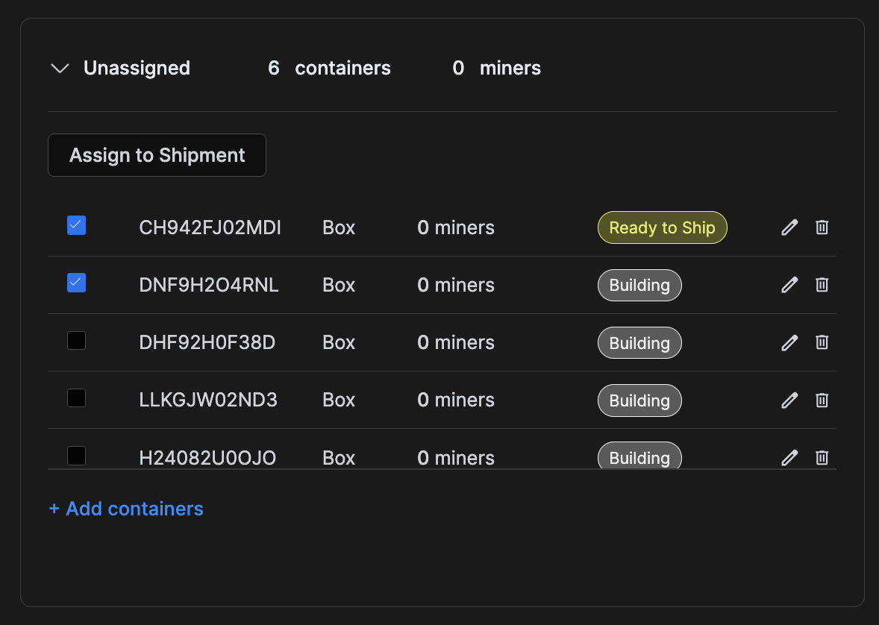
Task: Open the Building status badge on DNF9H2O4RNL
Action: (639, 285)
